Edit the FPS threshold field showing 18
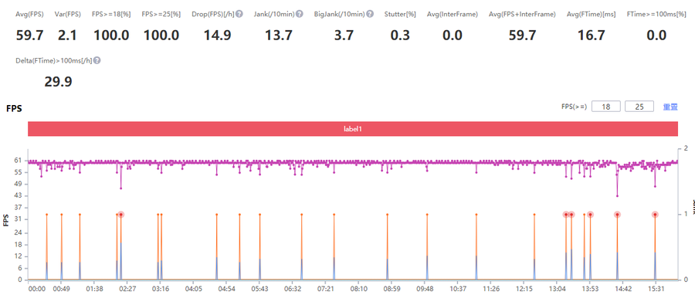The height and width of the screenshot is (295, 695). tap(606, 107)
